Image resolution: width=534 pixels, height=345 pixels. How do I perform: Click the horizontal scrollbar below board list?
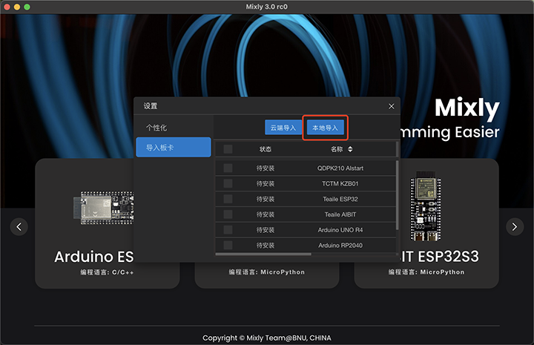tap(263, 254)
